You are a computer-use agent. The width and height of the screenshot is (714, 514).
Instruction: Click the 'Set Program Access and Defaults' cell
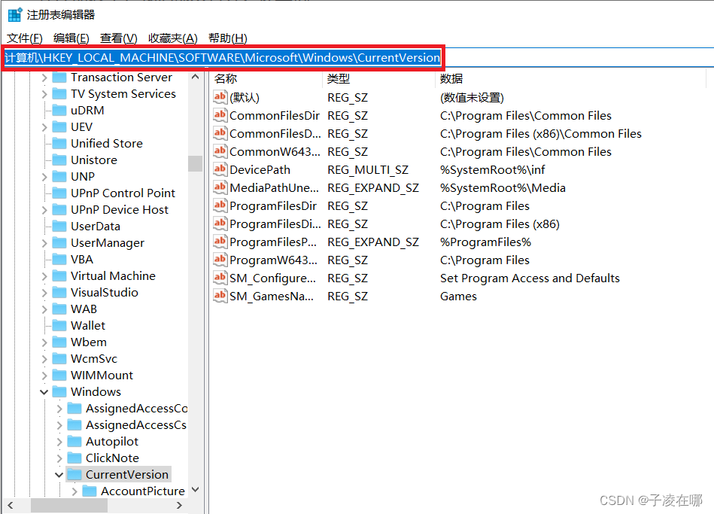click(x=530, y=278)
